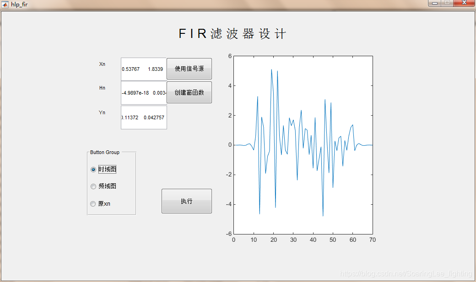Close the hlp_fir window
This screenshot has height=282, width=476.
coord(464,3)
